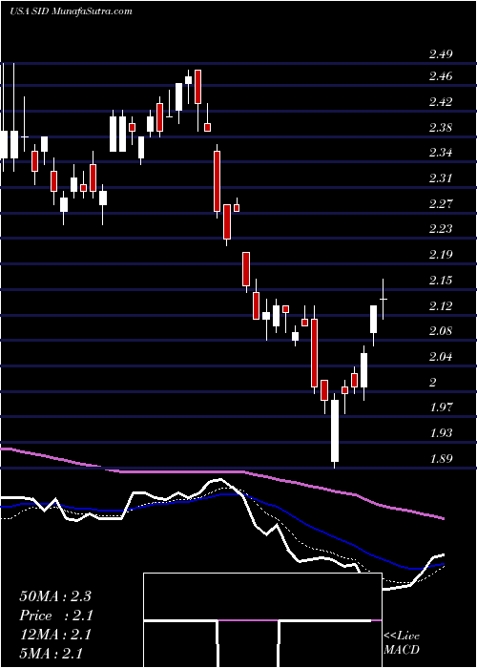Click the 1.97 price axis label

point(441,407)
